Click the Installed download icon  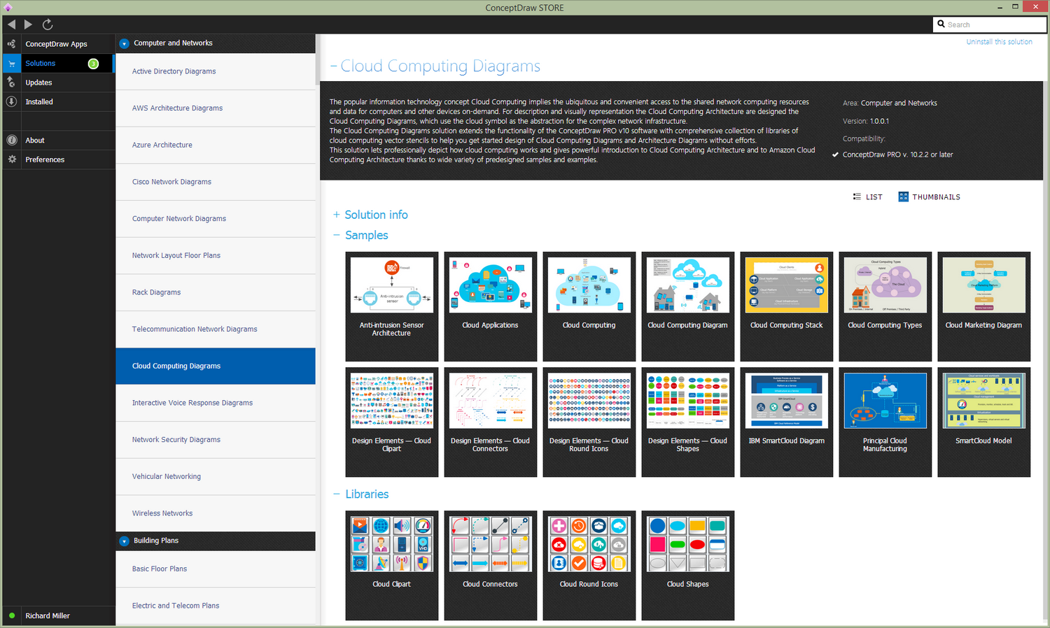pos(11,101)
